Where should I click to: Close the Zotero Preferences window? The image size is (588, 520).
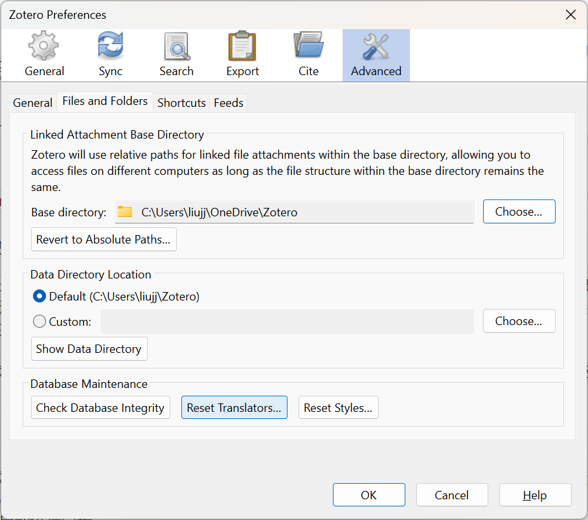click(571, 15)
